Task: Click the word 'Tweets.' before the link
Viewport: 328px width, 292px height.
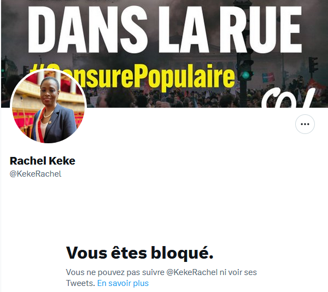Action: (x=80, y=283)
